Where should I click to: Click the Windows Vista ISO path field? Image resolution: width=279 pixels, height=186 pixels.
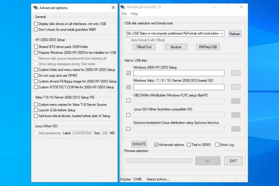click(178, 87)
